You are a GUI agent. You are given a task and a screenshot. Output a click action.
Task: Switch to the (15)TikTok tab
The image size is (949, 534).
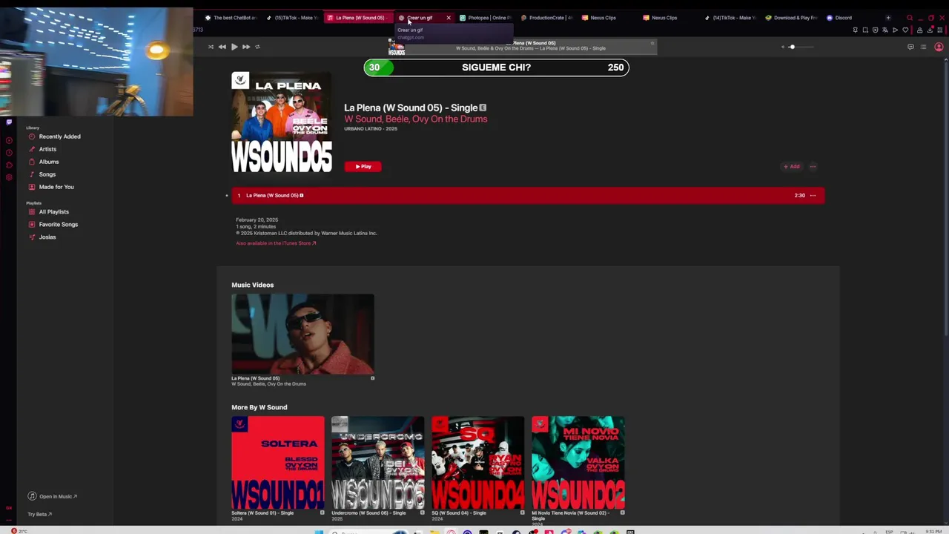tap(292, 18)
